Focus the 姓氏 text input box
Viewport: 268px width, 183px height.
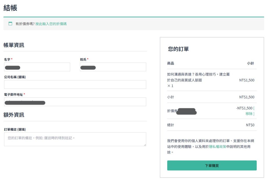point(113,67)
